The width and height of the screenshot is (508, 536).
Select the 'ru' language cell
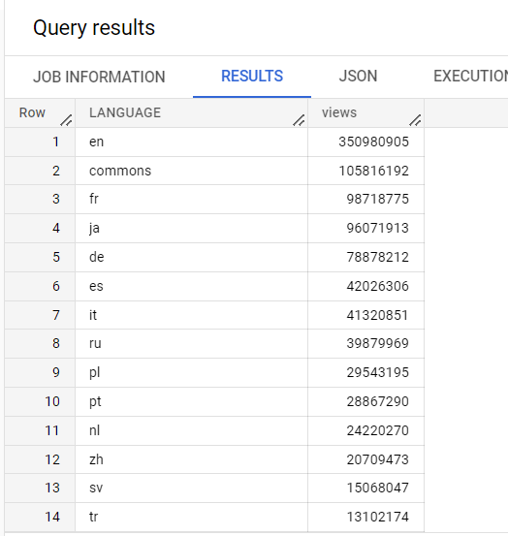tap(191, 343)
